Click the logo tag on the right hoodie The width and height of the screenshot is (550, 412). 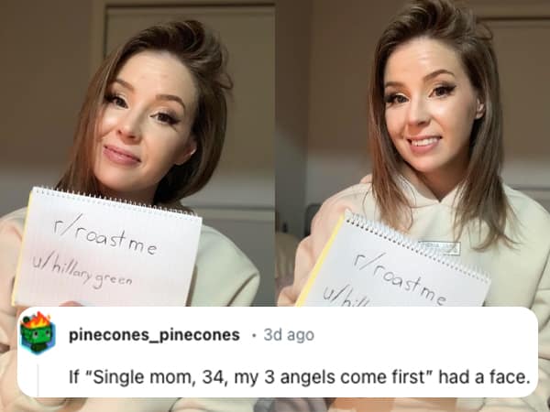[439, 248]
